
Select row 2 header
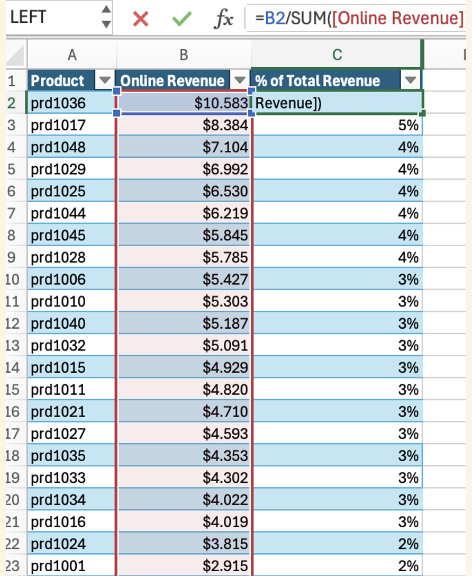tap(13, 103)
